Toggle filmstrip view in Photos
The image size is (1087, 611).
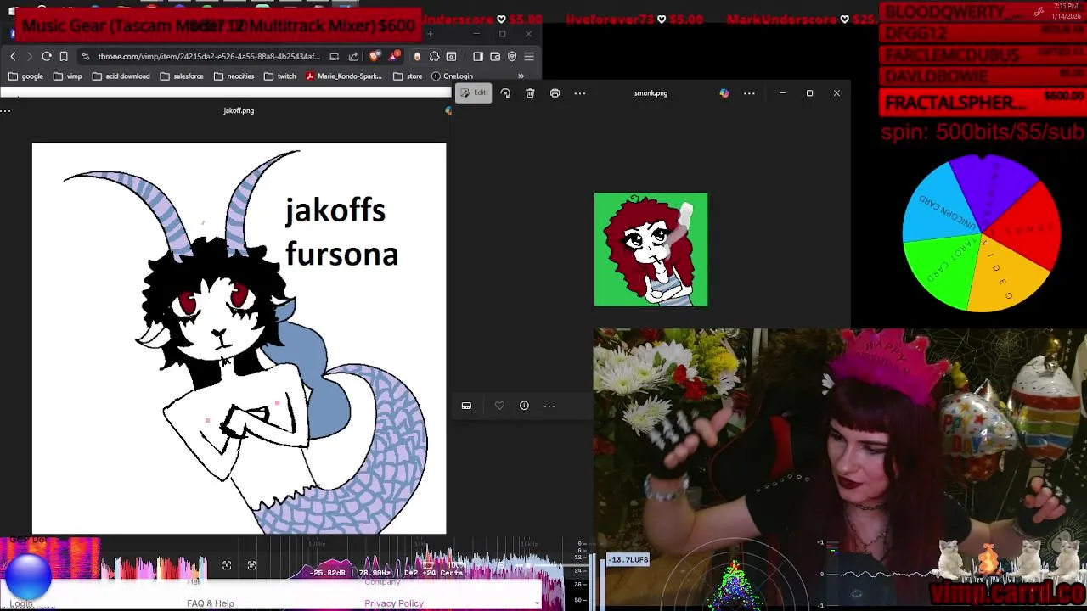466,406
